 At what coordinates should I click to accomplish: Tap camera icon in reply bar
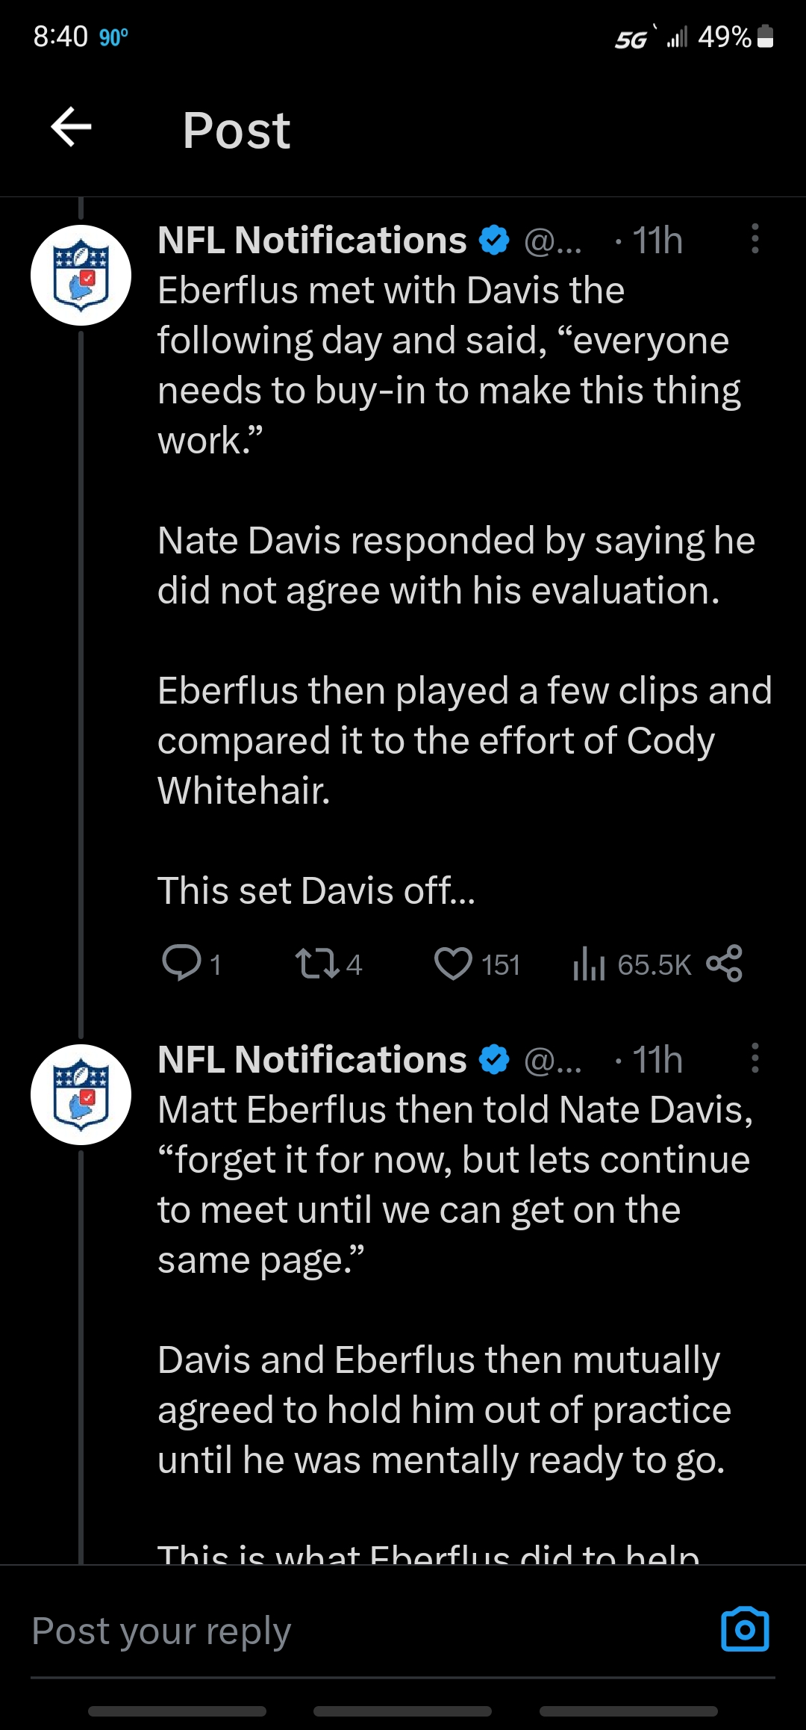(x=745, y=1629)
